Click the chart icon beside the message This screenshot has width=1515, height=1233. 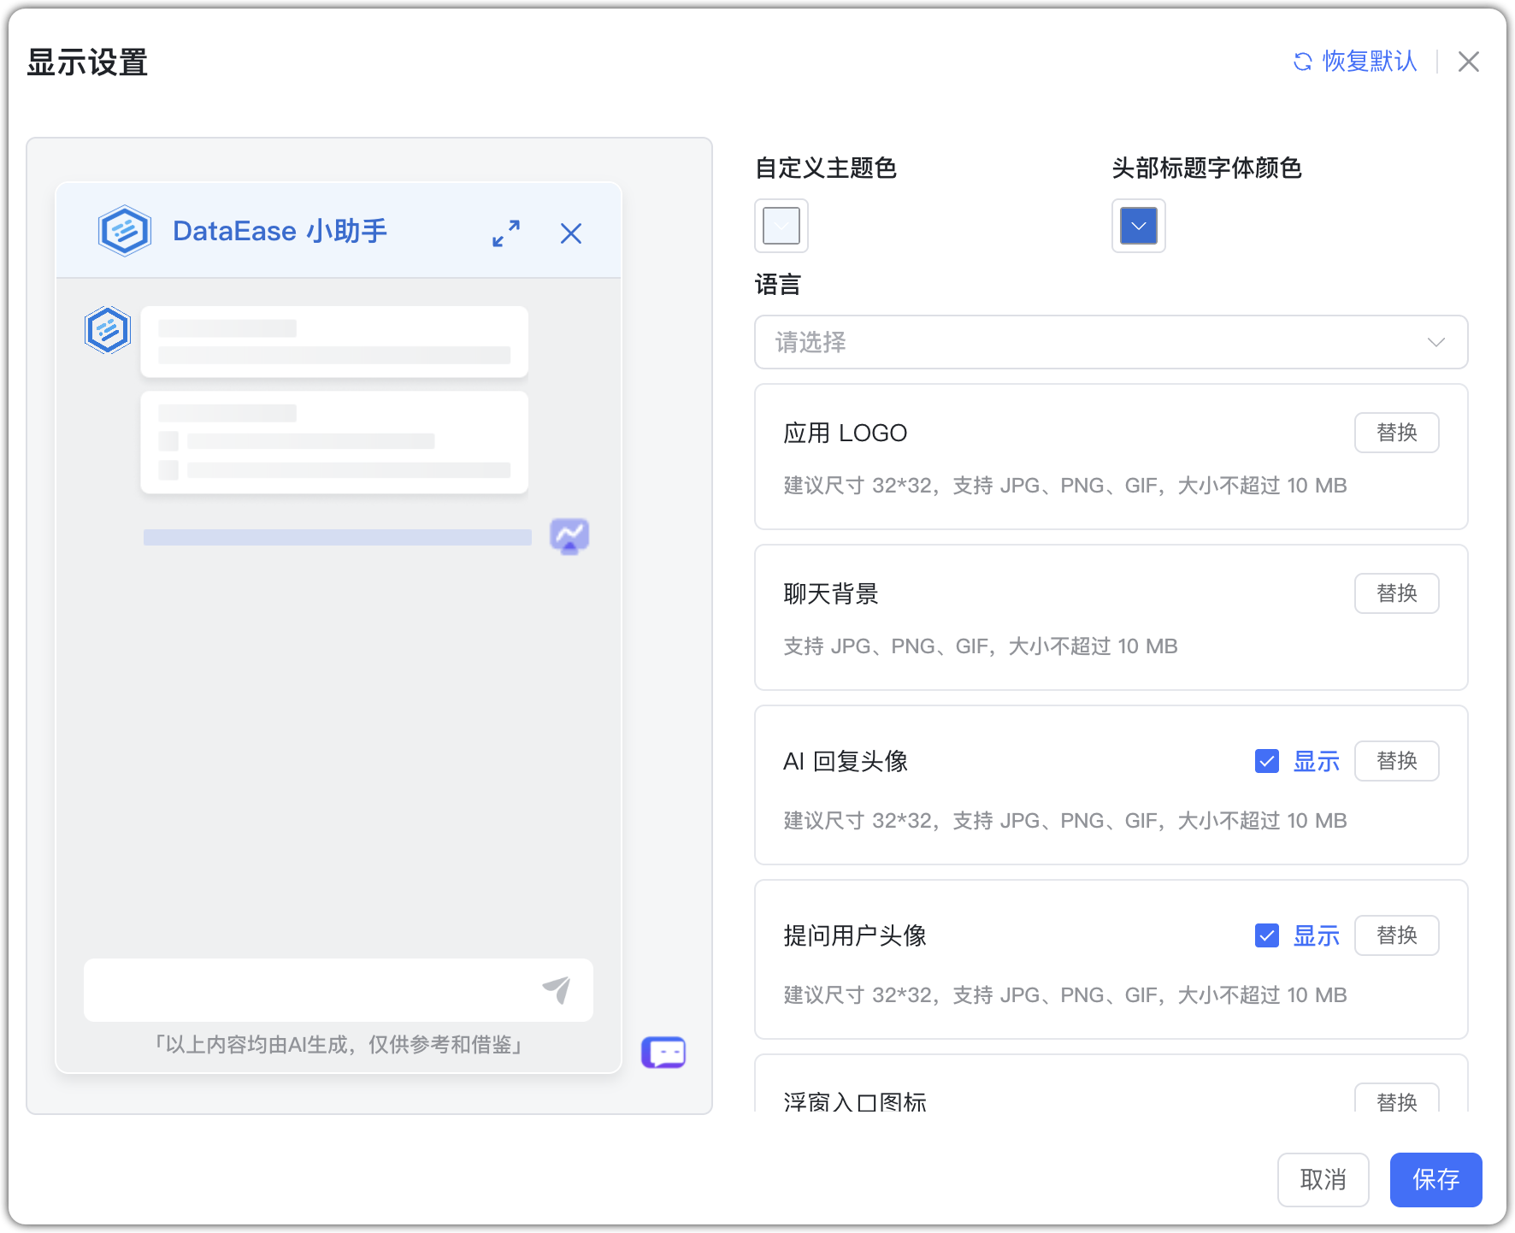pyautogui.click(x=569, y=536)
